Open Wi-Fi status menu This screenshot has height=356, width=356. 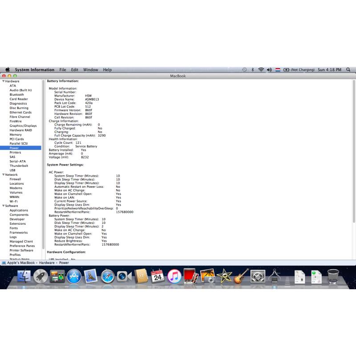(x=261, y=70)
